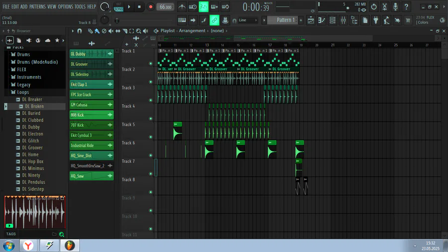This screenshot has height=252, width=448.
Task: Open browser options arrow beside Browser title
Action: [x=3, y=31]
